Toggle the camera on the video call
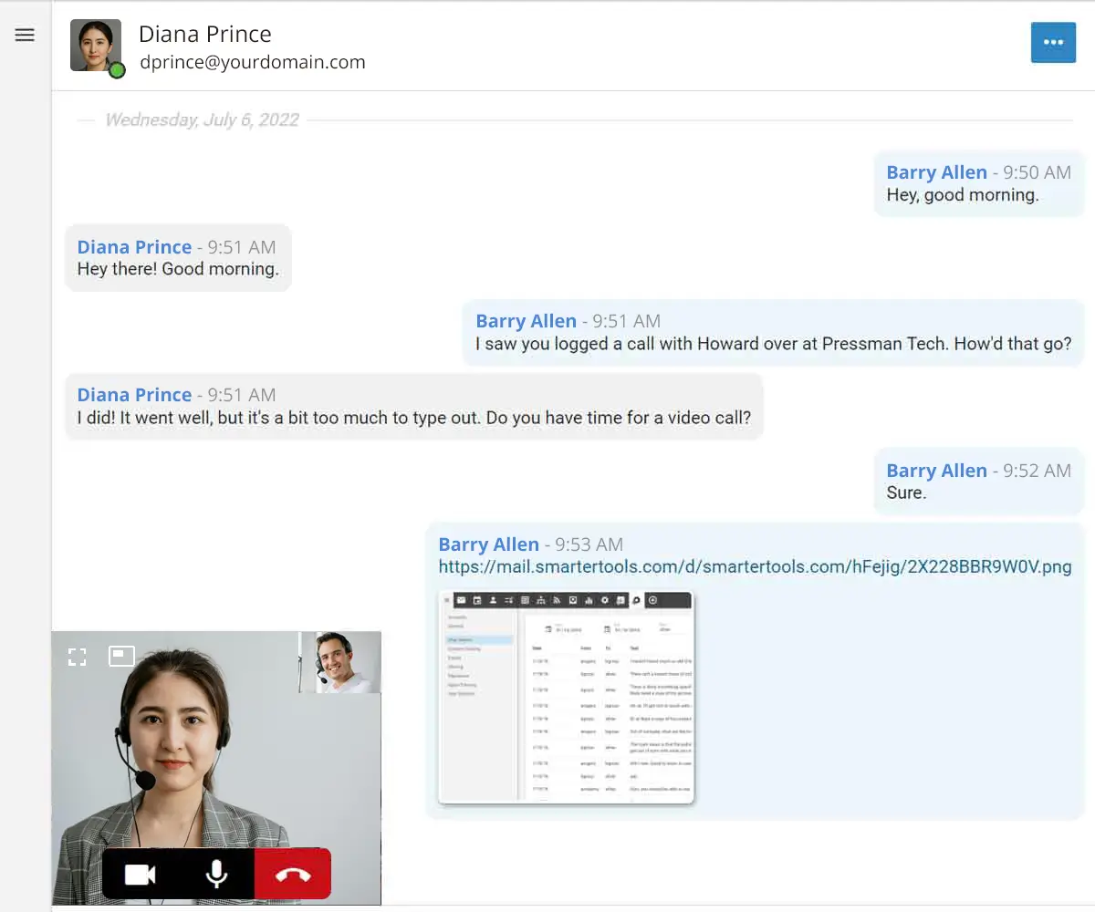 click(x=140, y=875)
